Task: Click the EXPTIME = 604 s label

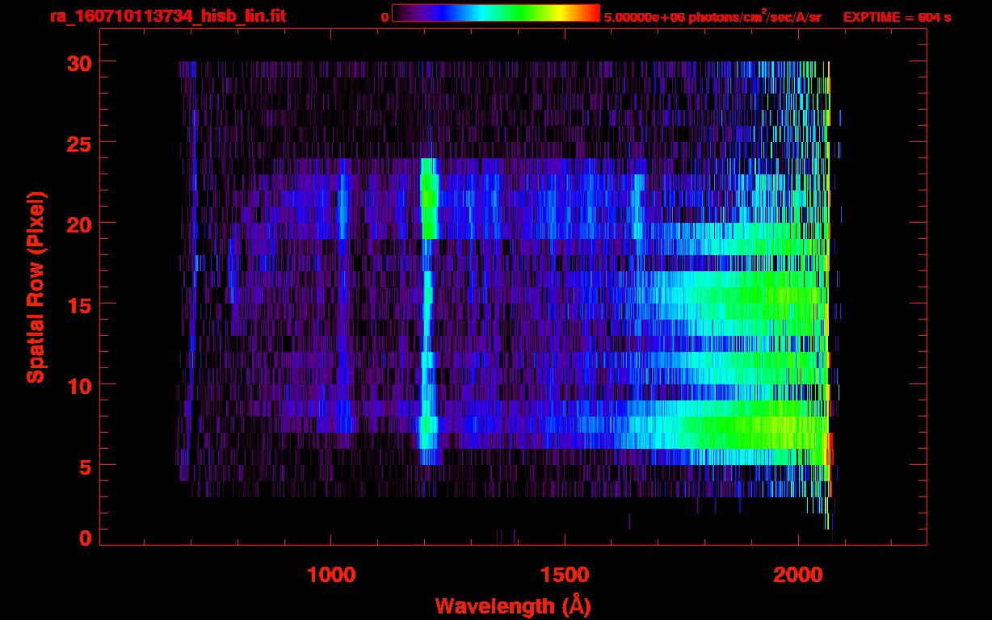Action: pyautogui.click(x=897, y=17)
